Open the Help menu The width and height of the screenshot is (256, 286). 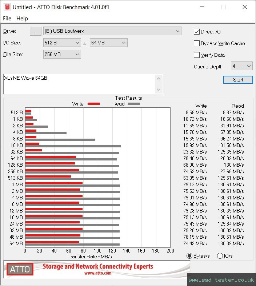point(22,19)
